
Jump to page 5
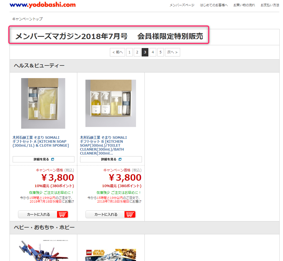(x=160, y=52)
